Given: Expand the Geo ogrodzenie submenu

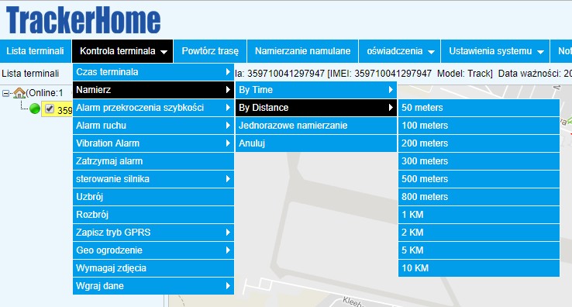Looking at the screenshot, I should pyautogui.click(x=153, y=250).
